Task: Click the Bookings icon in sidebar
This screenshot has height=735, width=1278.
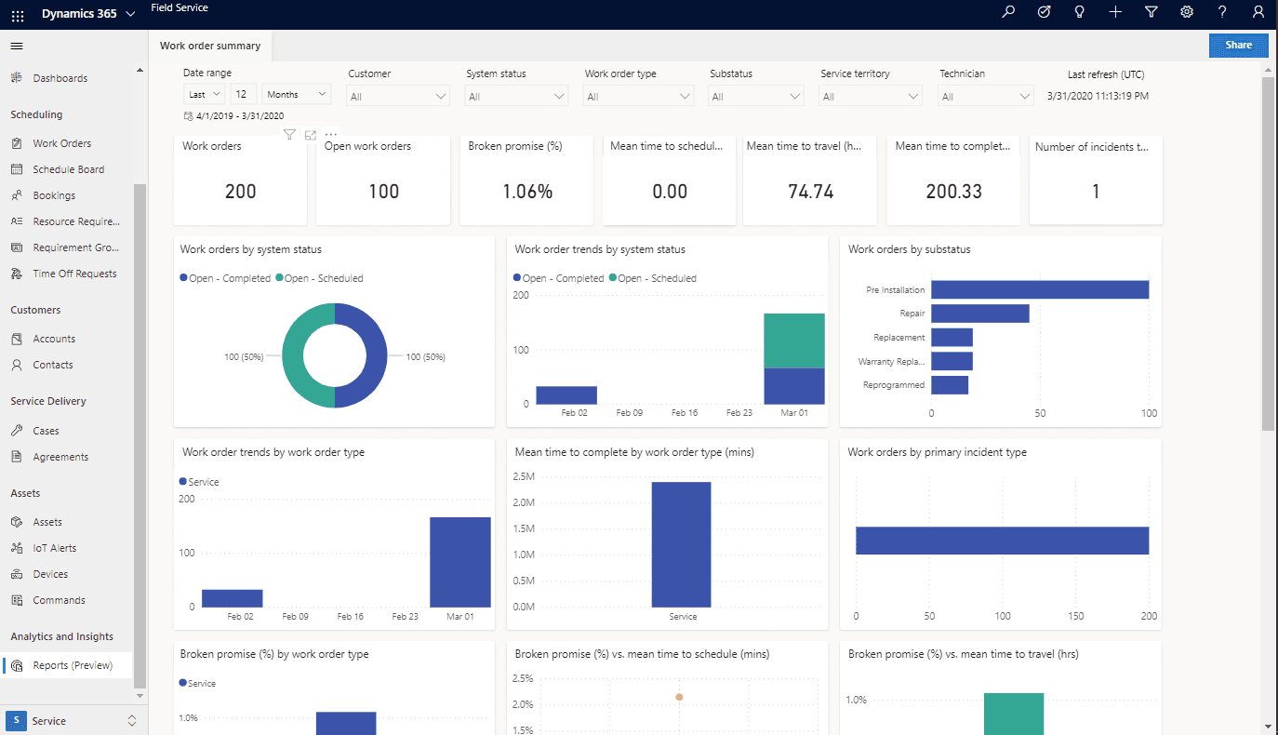Action: pyautogui.click(x=17, y=195)
